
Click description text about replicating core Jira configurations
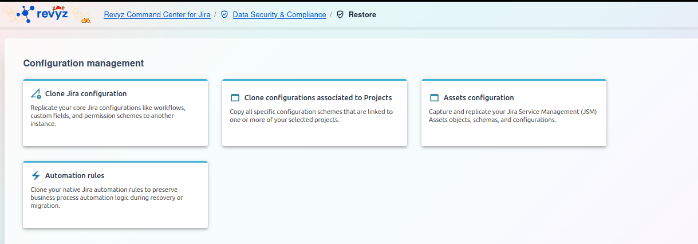108,116
